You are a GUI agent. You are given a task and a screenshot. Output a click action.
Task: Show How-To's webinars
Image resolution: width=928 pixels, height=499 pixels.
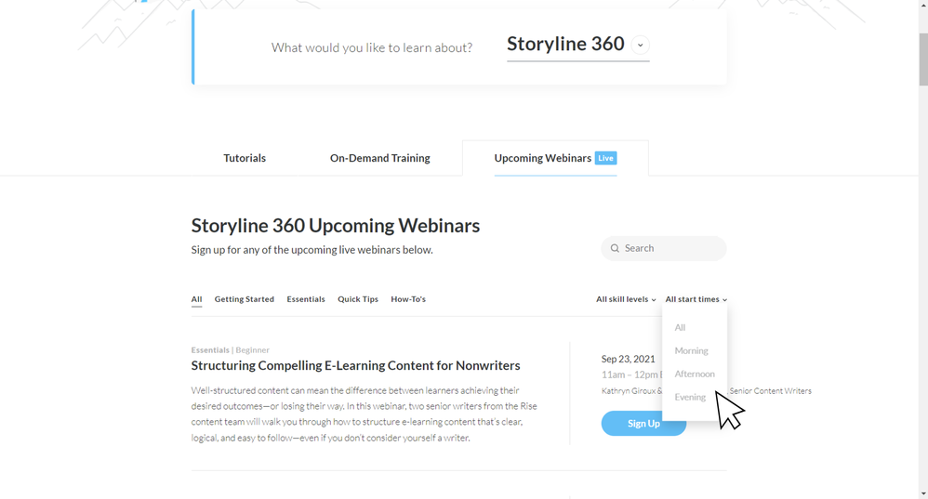point(408,299)
